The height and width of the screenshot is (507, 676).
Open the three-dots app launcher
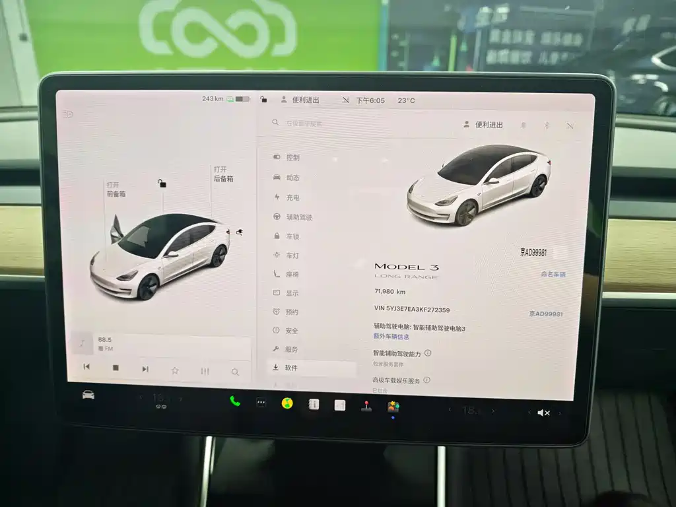[x=261, y=403]
